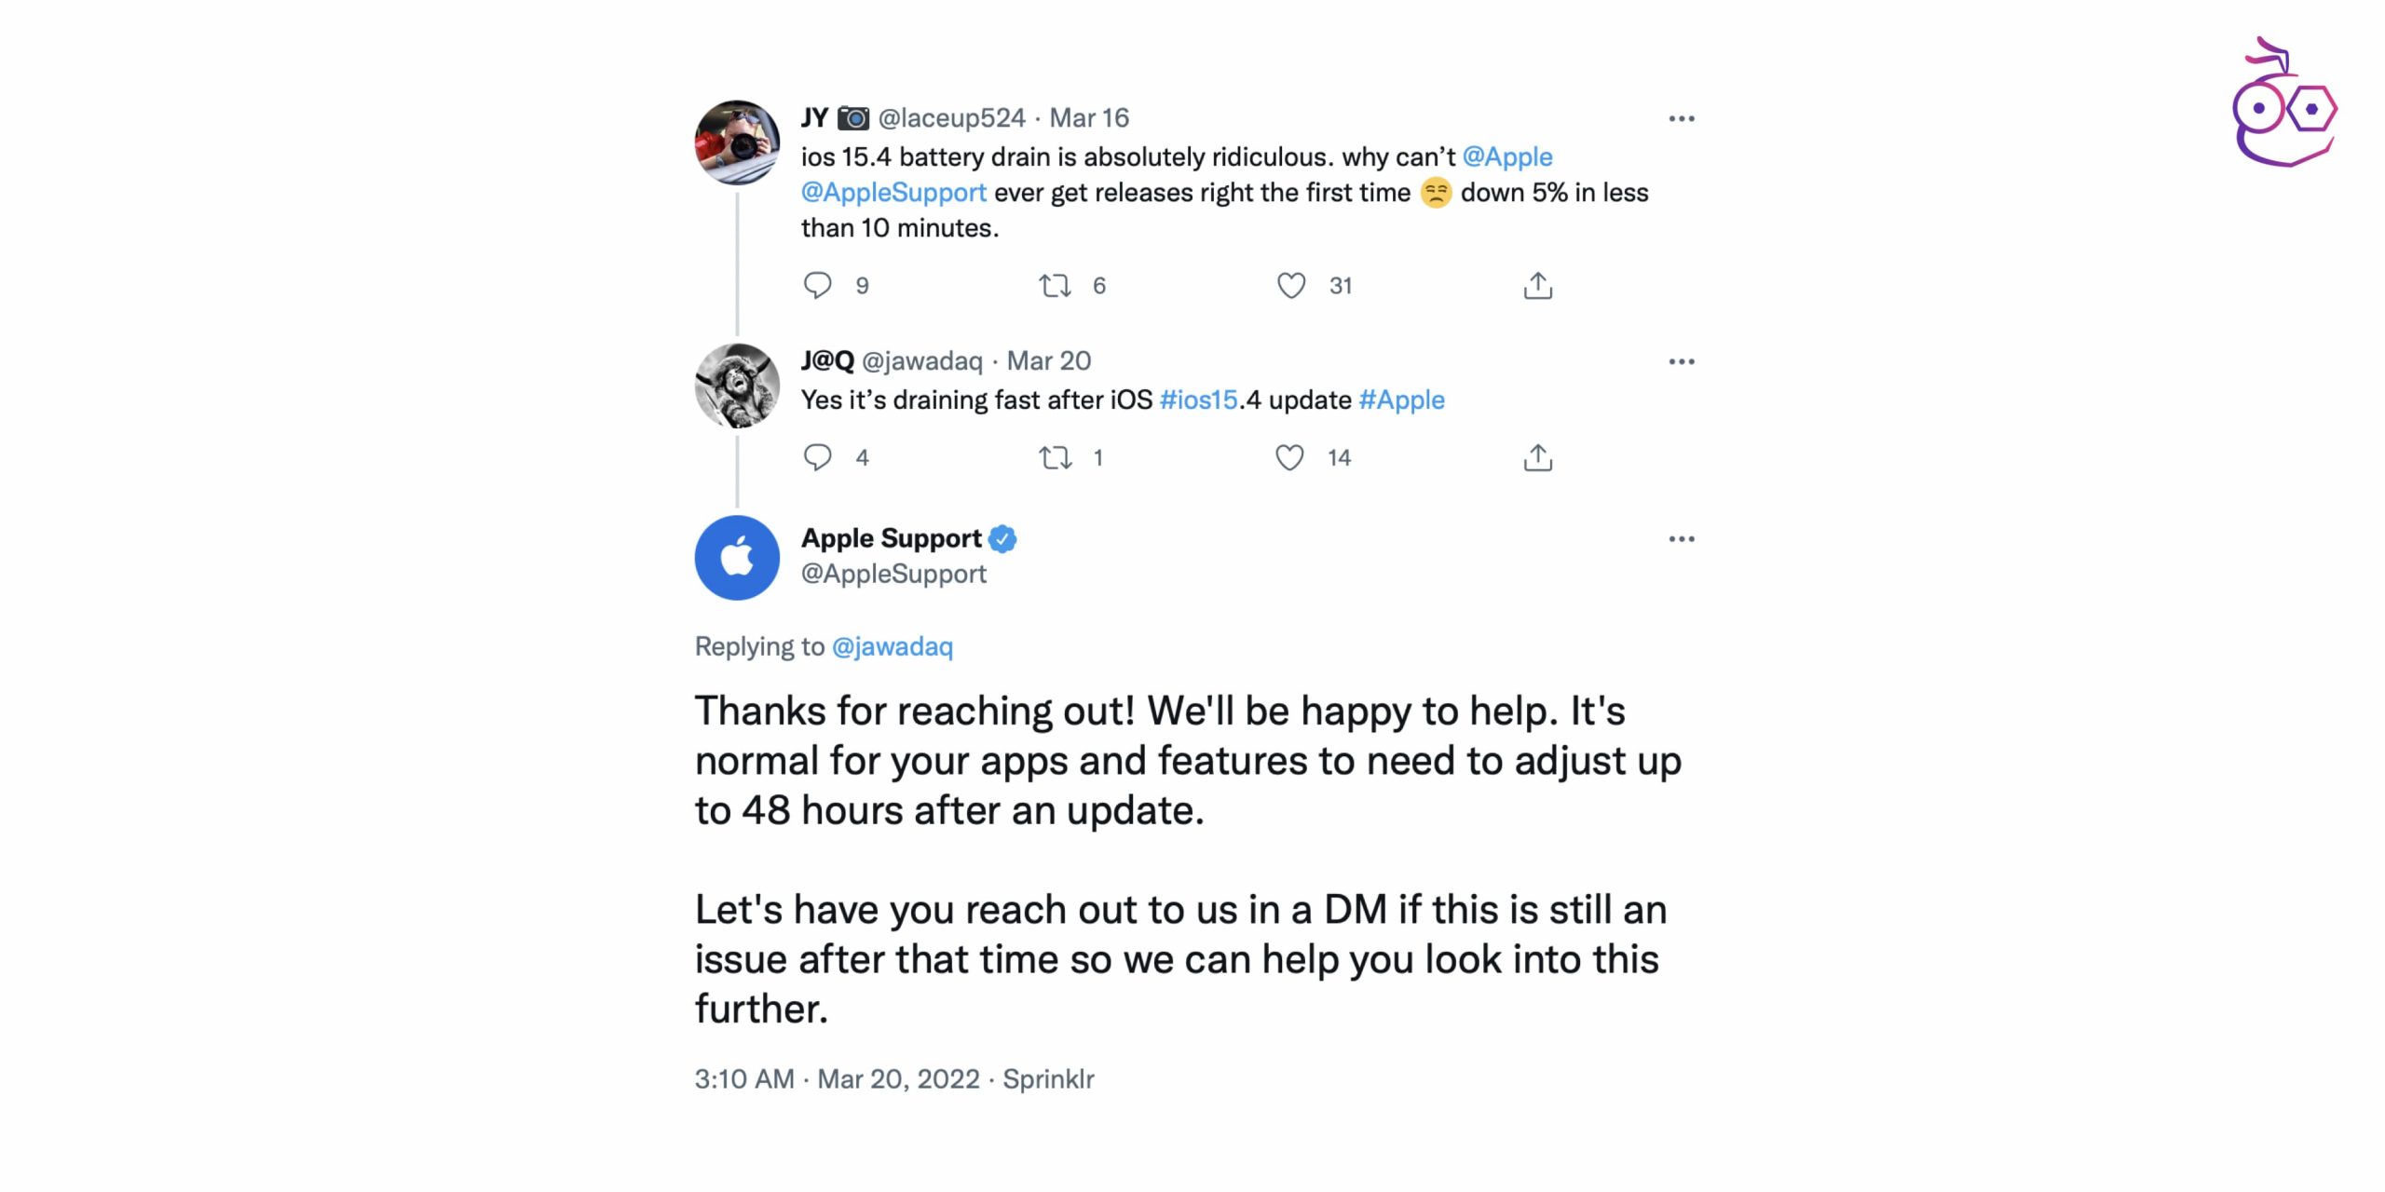Share JY's tweet via share icon
This screenshot has width=2385, height=1192.
click(1537, 285)
